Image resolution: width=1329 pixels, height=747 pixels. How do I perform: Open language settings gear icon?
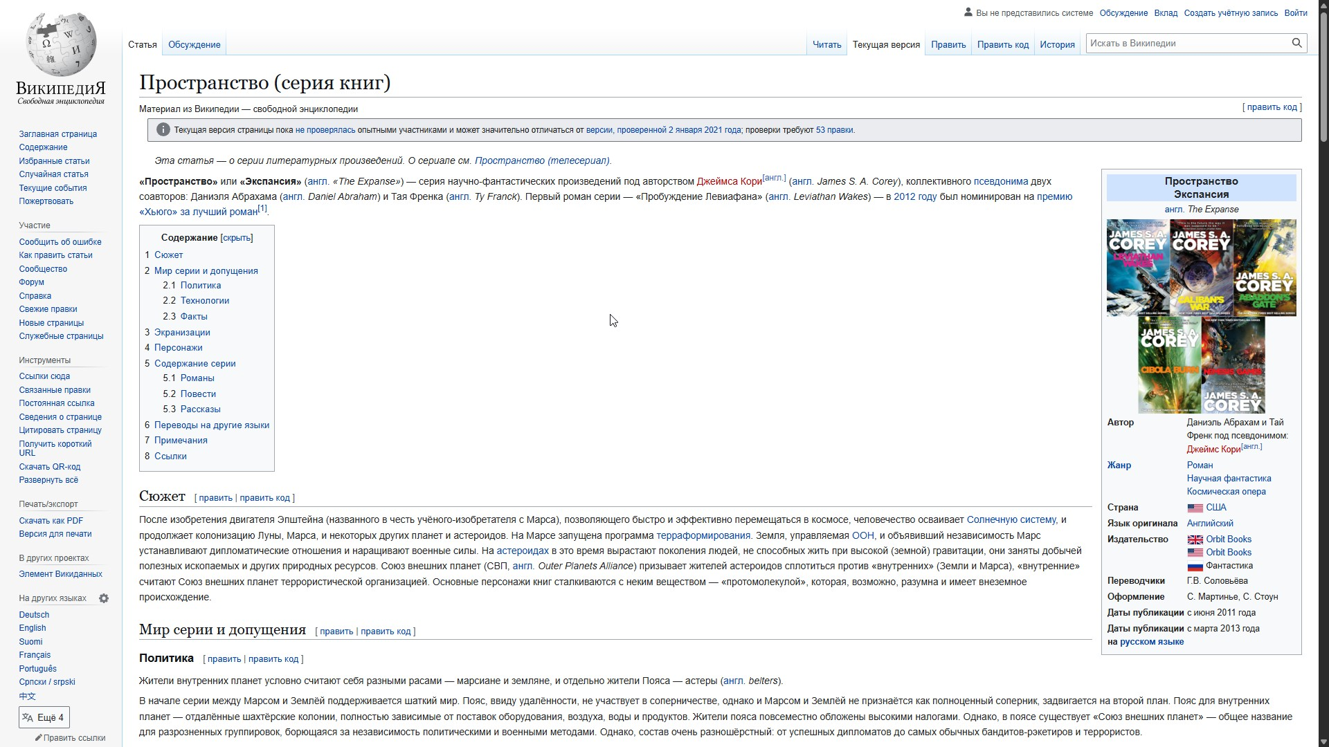pyautogui.click(x=104, y=598)
